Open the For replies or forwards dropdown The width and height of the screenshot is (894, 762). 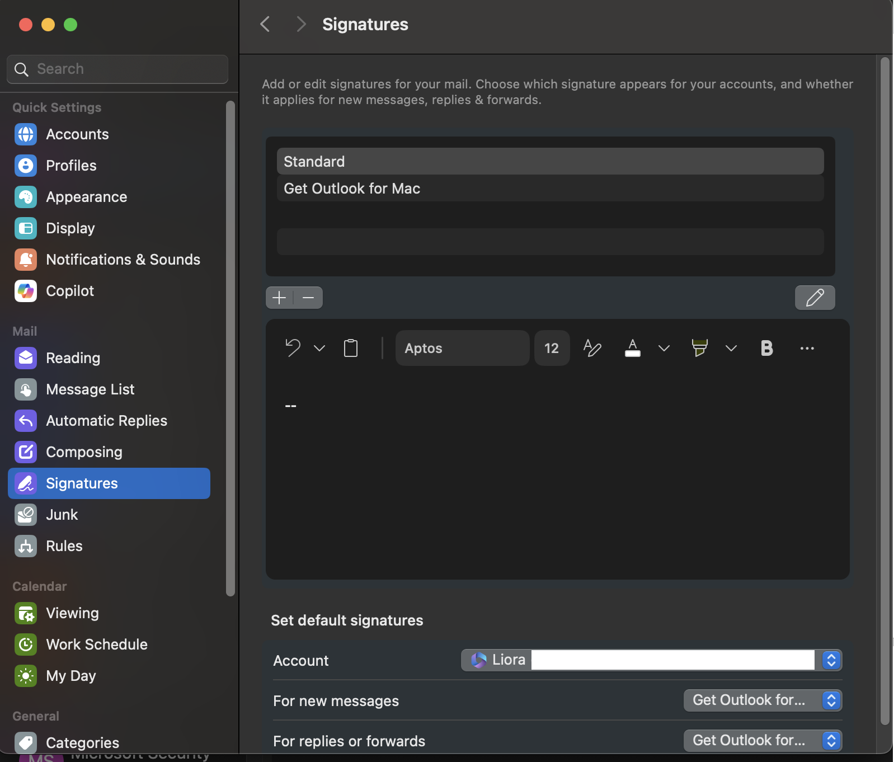pyautogui.click(x=763, y=741)
